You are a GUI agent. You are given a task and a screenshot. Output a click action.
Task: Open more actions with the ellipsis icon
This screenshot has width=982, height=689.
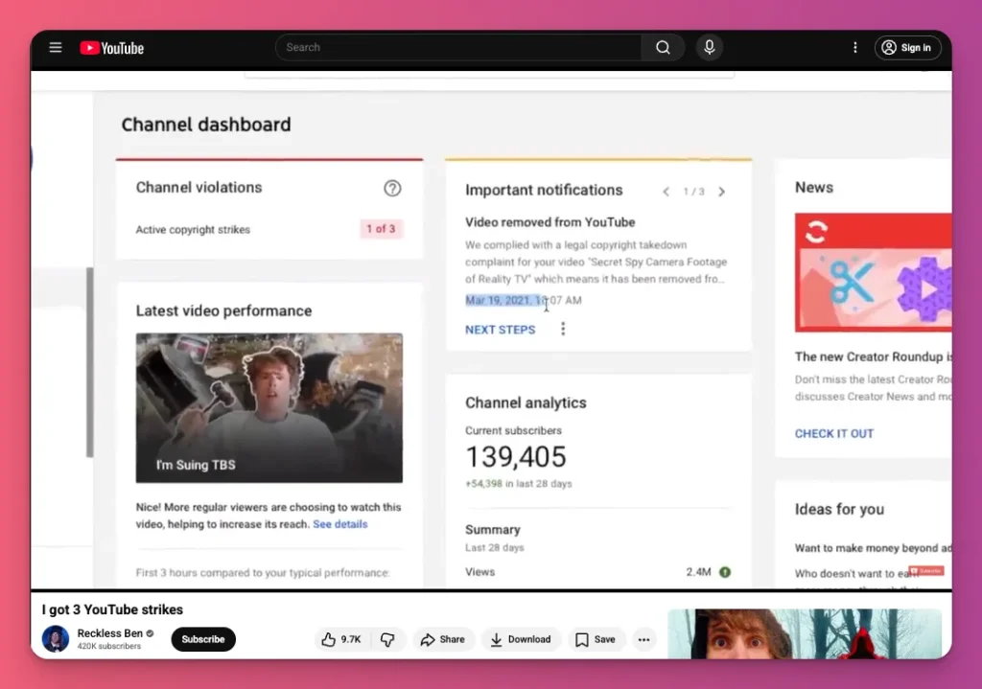click(643, 638)
